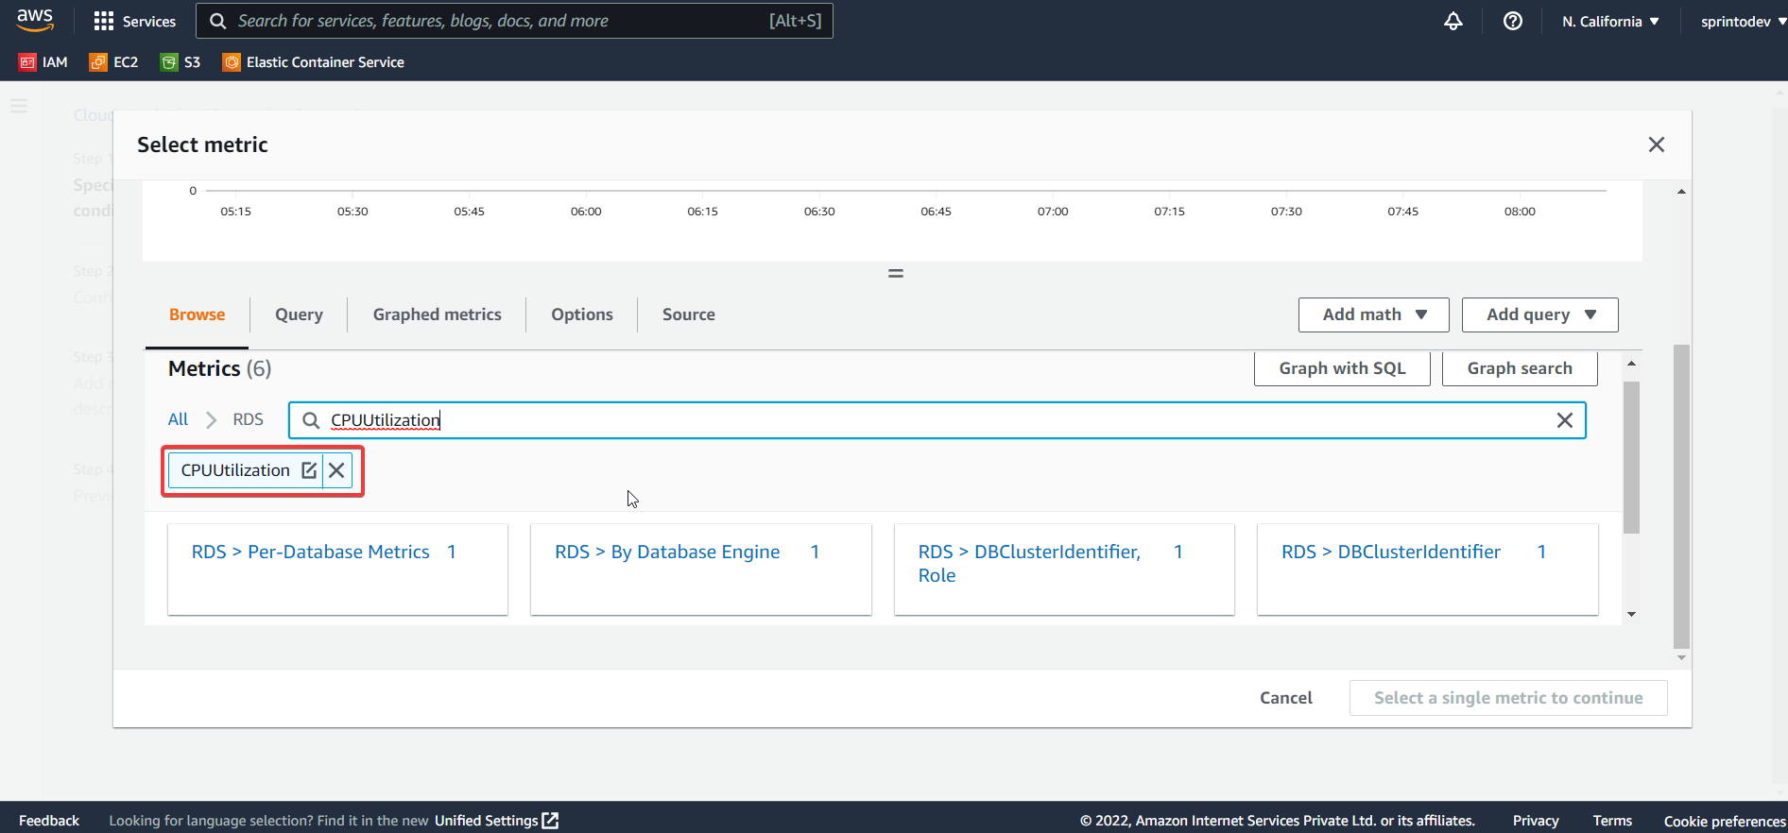This screenshot has width=1788, height=833.
Task: Clear the metric search field
Action: pos(1565,420)
